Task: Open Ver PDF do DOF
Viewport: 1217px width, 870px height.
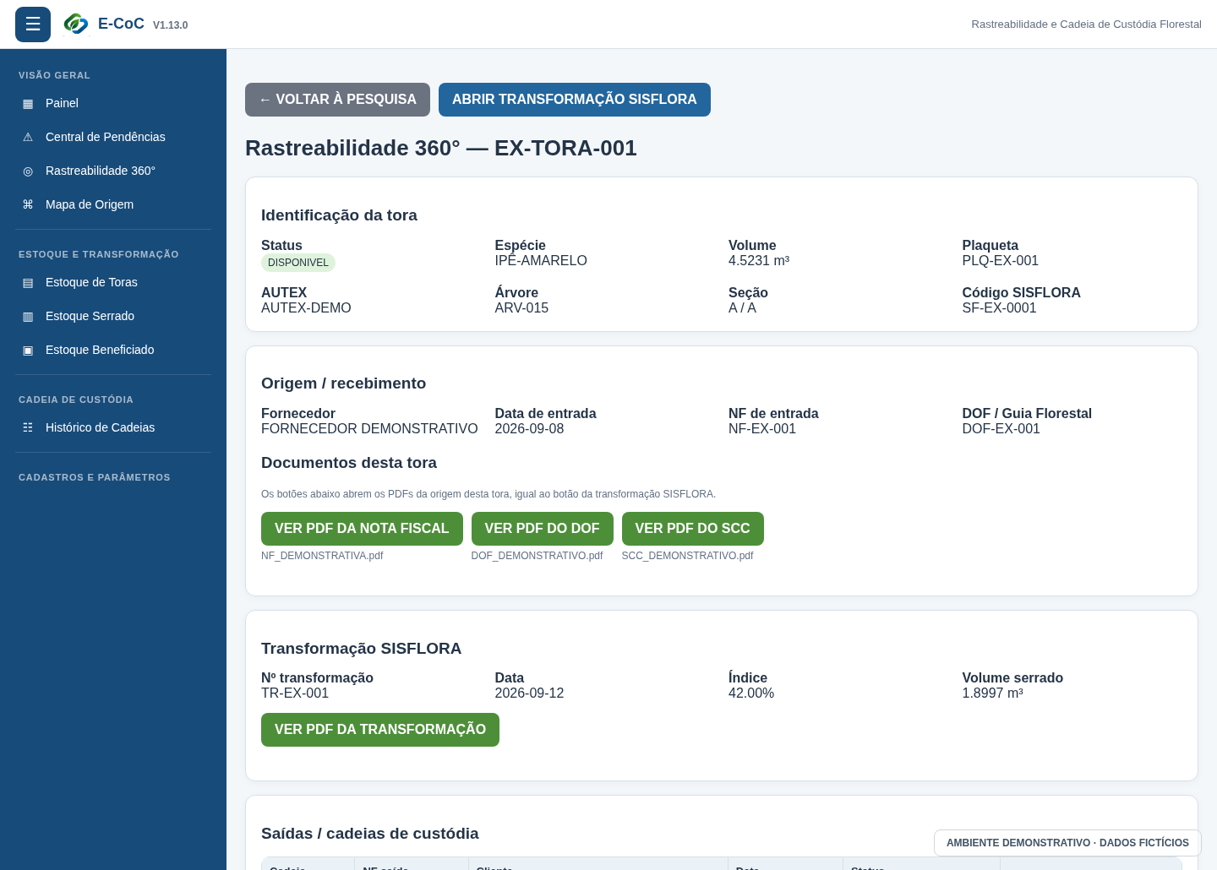Action: [x=543, y=529]
